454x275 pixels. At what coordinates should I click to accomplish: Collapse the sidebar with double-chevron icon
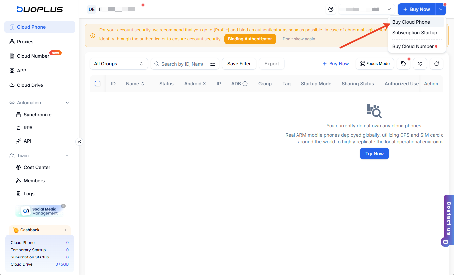click(79, 142)
